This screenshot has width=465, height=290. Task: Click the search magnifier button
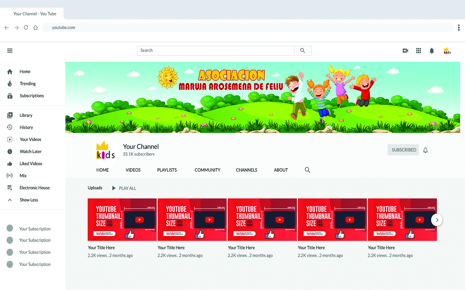coord(303,50)
